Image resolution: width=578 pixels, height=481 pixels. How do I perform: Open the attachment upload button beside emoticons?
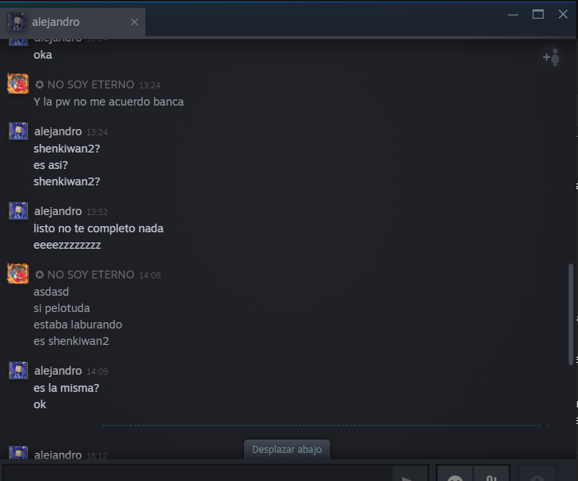tap(491, 474)
